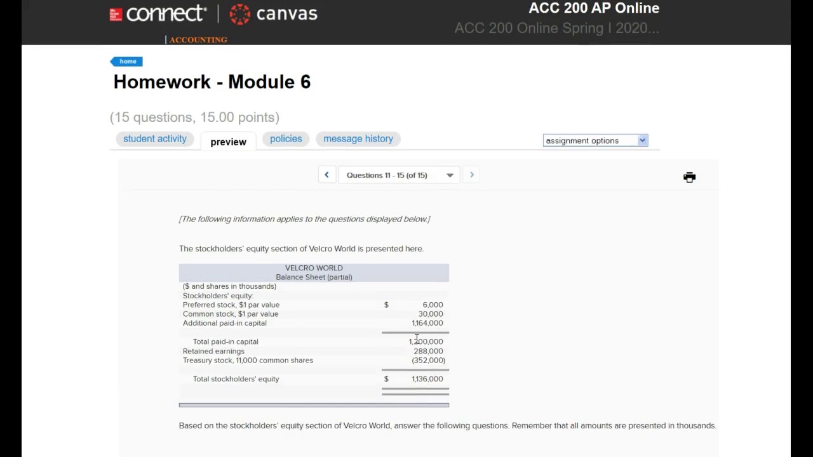Click ACC 200 Online Spring I 2020 section

(556, 29)
